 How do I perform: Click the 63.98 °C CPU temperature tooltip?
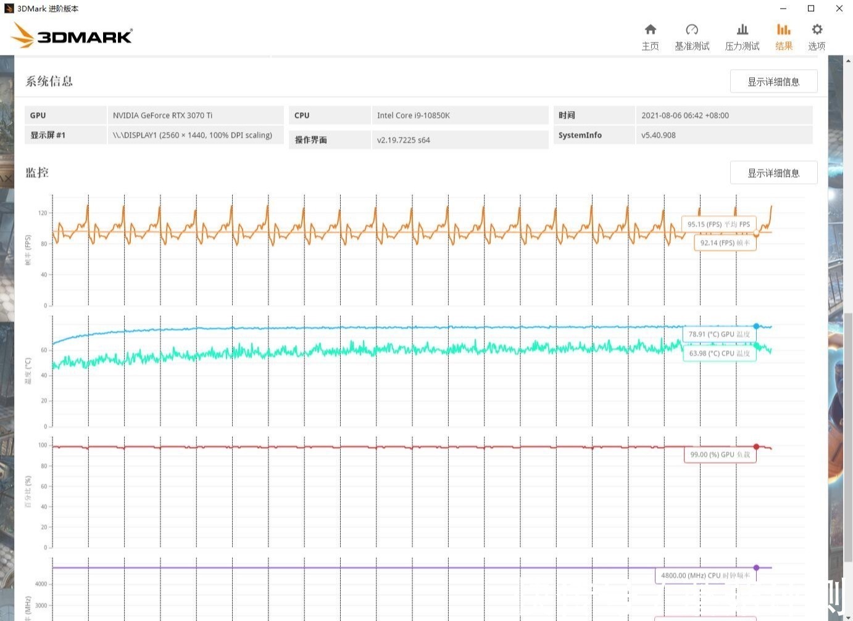point(719,353)
